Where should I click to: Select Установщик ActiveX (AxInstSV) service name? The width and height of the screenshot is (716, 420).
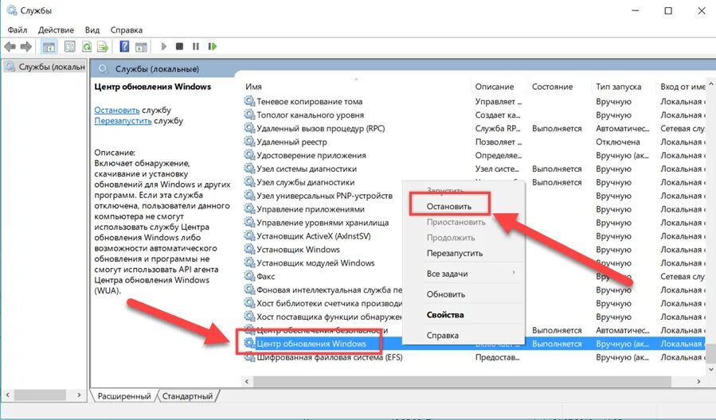point(314,235)
